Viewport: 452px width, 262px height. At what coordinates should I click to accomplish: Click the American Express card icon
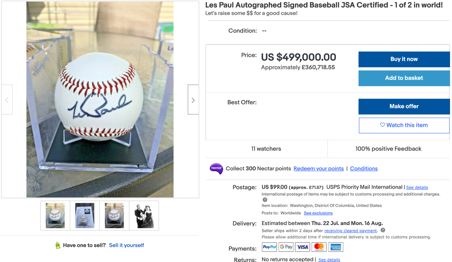coord(336,247)
